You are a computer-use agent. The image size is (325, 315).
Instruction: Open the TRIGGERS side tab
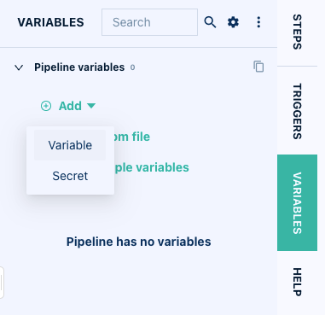coord(297,111)
